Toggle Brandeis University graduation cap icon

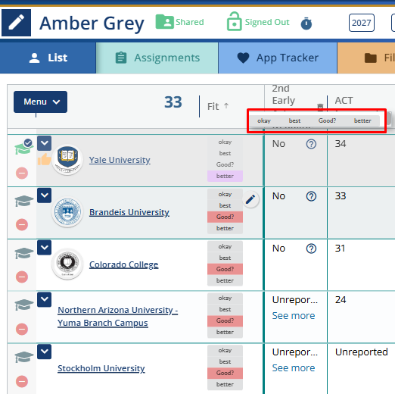tap(23, 201)
